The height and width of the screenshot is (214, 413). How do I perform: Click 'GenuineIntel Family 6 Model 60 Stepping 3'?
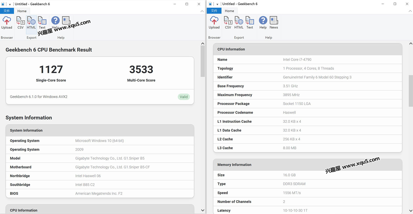317,77
